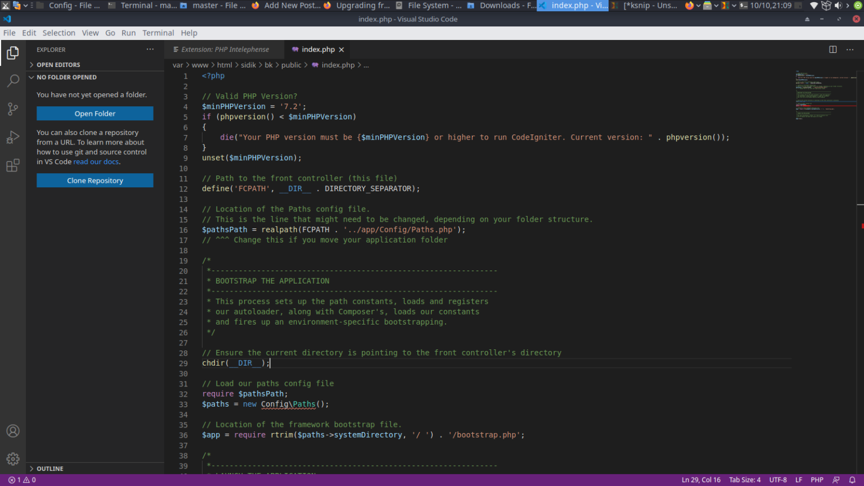Follow the 'read our docs' link
This screenshot has height=486, width=864.
coord(96,161)
